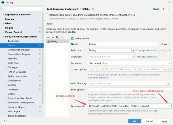Click the project icon on the Compilation Database row
The width and height of the screenshot is (173, 125).
[40, 50]
